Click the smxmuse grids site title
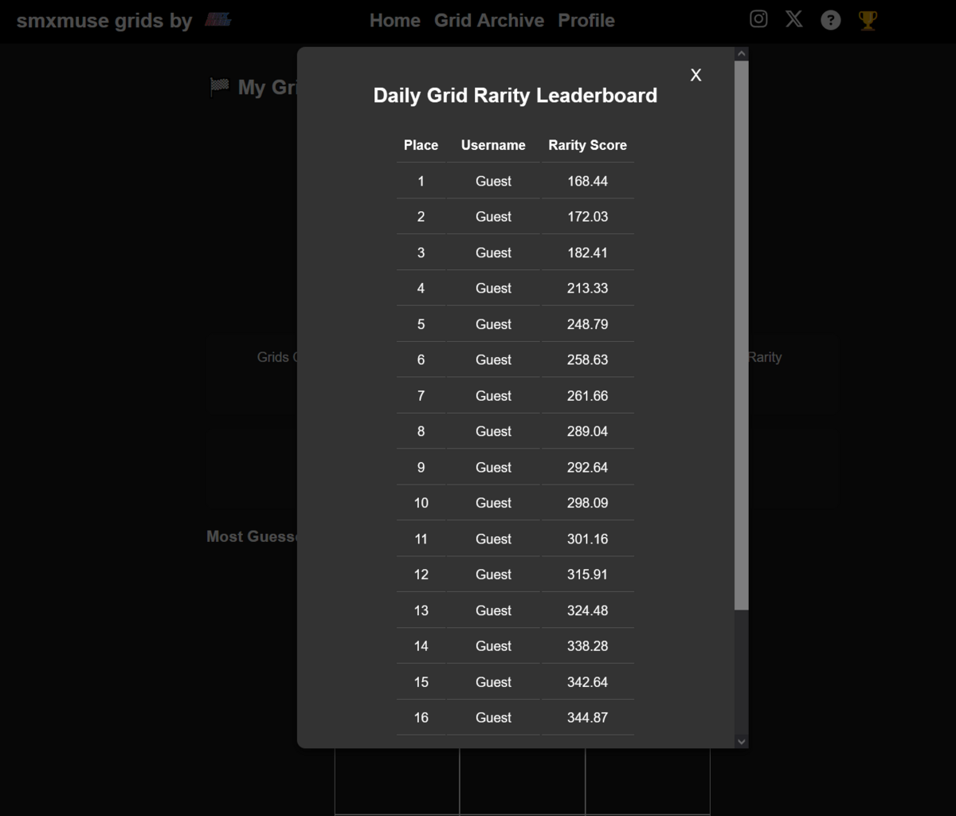956x816 pixels. (x=104, y=21)
